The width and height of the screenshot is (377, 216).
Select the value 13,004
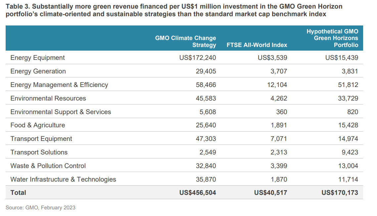348,166
